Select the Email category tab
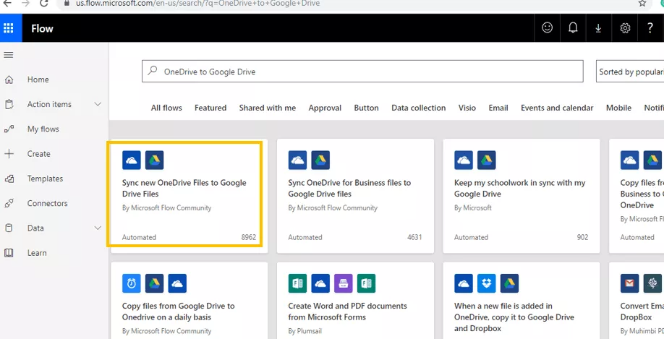 (x=498, y=108)
